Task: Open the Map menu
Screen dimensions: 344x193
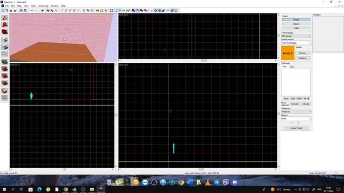Action: (19, 6)
